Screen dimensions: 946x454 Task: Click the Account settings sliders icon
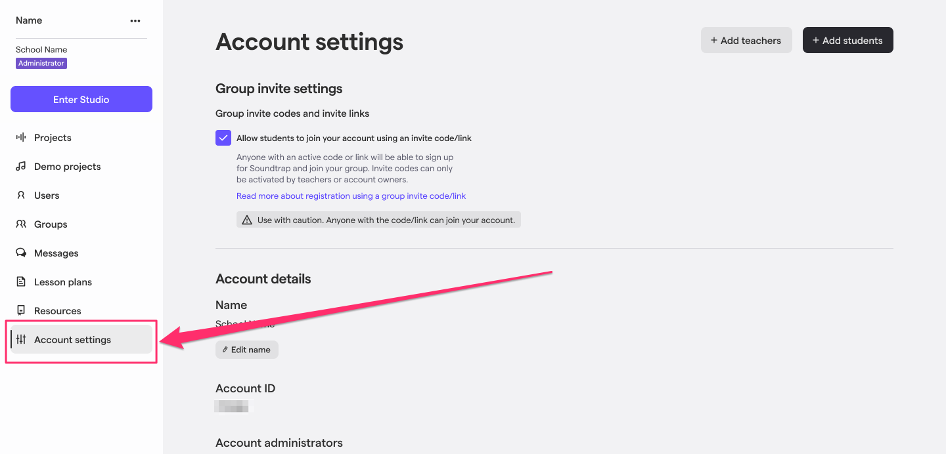22,340
